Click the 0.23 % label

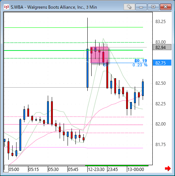pyautogui.click(x=140, y=65)
